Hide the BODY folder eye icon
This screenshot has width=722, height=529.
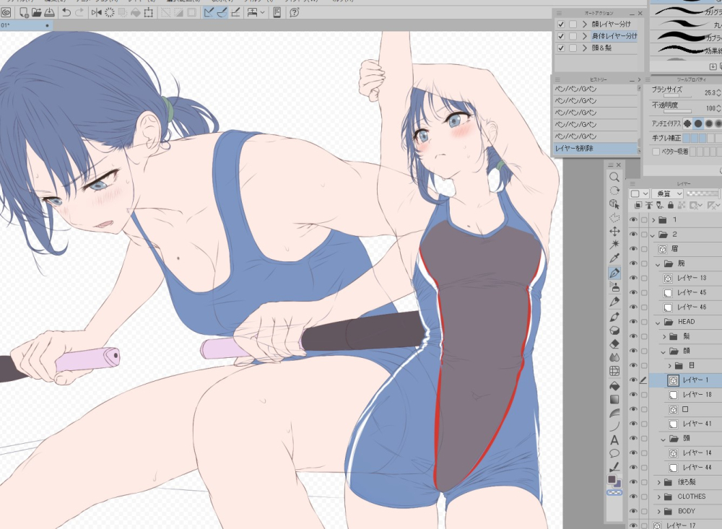634,512
